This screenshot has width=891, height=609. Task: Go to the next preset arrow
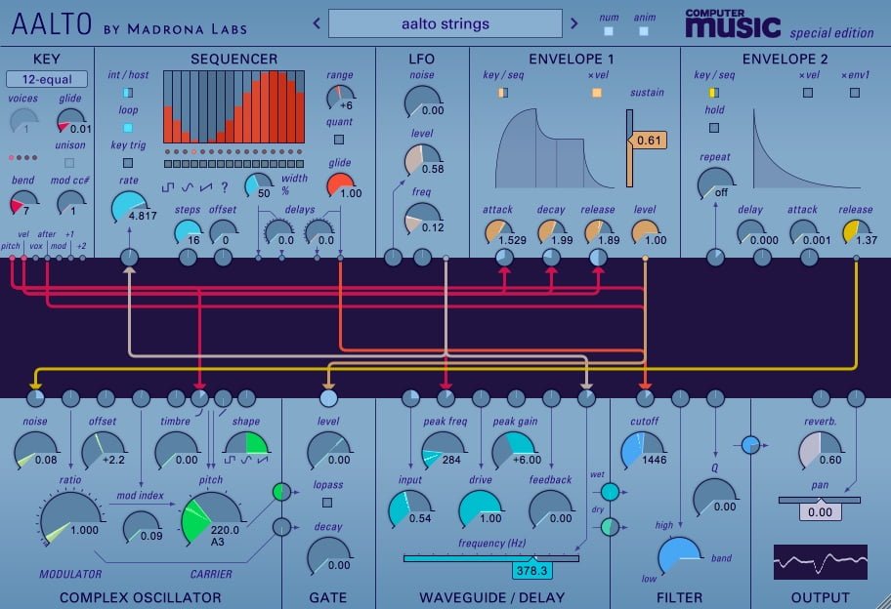[x=573, y=23]
